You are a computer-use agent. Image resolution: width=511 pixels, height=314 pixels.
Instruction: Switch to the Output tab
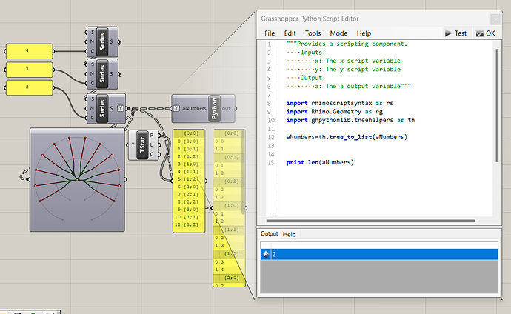[x=269, y=234]
